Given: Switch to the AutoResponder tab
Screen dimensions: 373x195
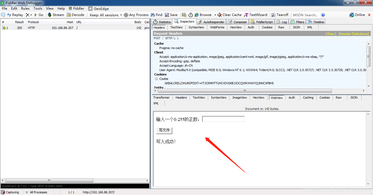Looking at the screenshot, I should click(x=211, y=22).
